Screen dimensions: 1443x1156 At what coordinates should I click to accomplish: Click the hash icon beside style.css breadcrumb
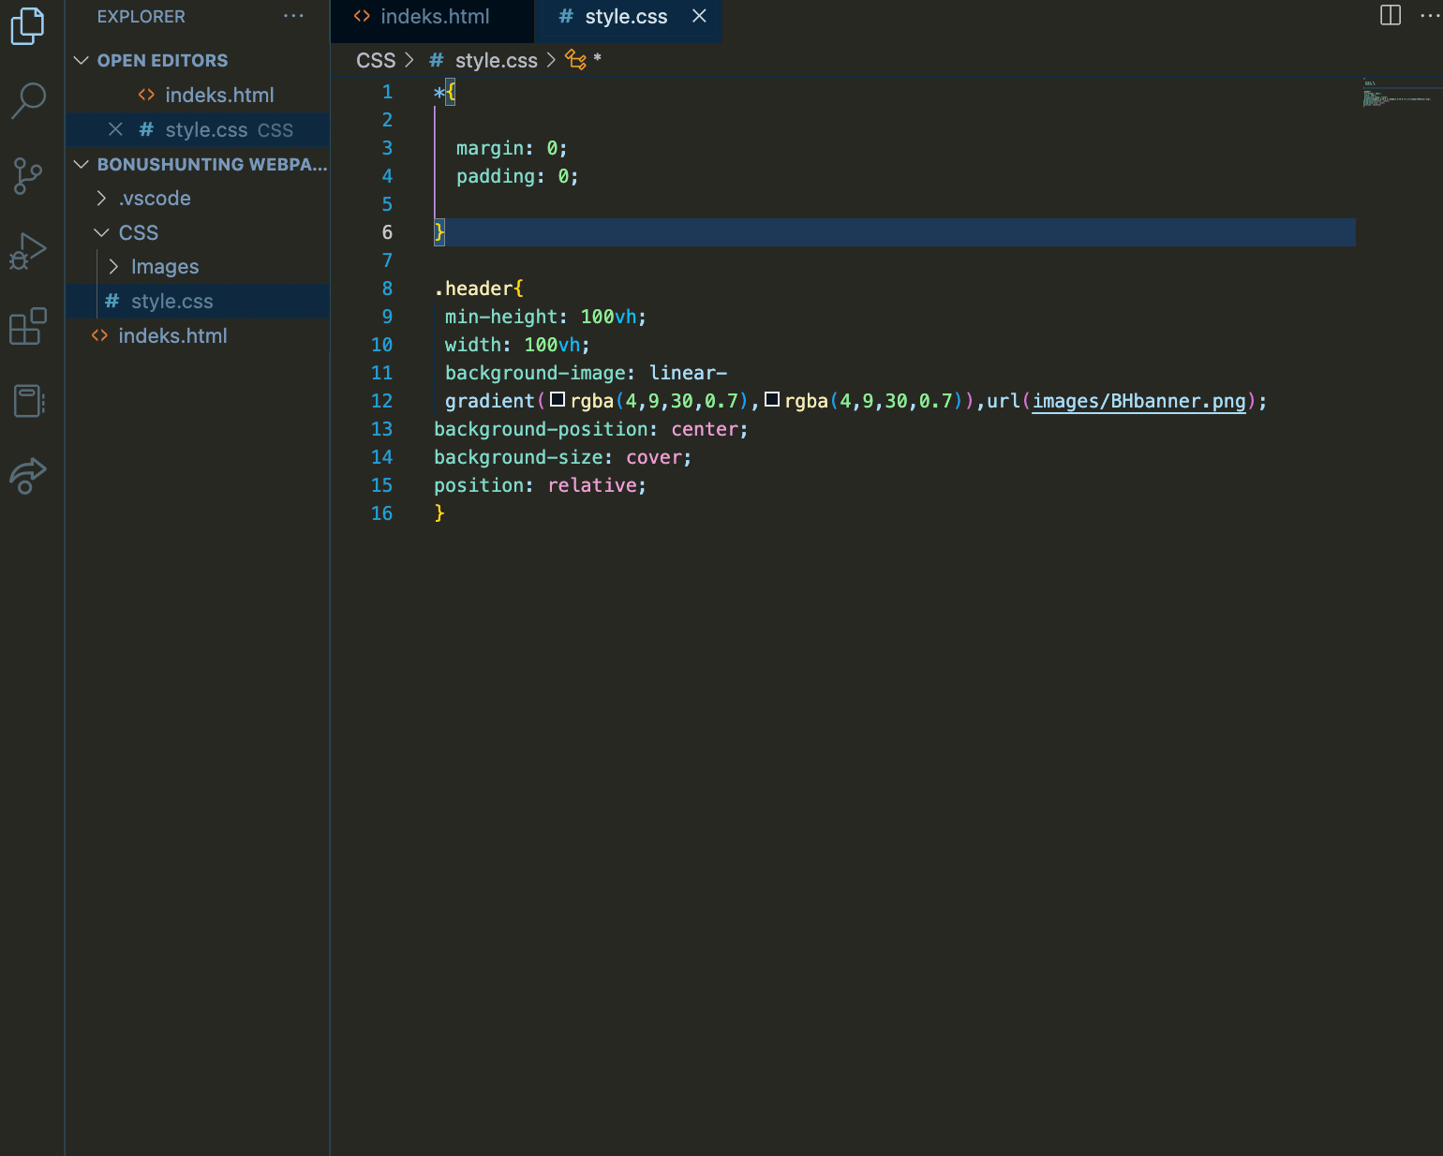point(437,60)
